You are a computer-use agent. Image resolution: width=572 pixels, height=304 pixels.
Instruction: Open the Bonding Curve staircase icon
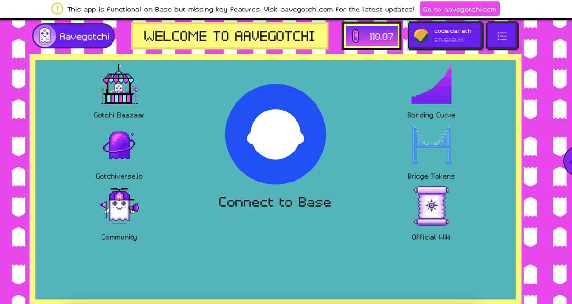[431, 84]
